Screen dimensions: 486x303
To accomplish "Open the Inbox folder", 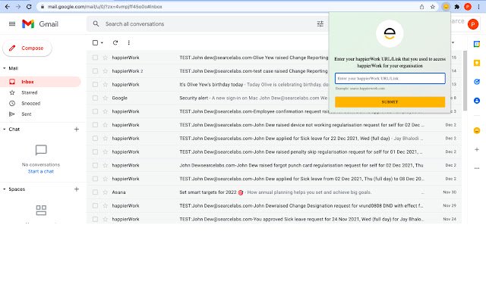I will pyautogui.click(x=40, y=82).
